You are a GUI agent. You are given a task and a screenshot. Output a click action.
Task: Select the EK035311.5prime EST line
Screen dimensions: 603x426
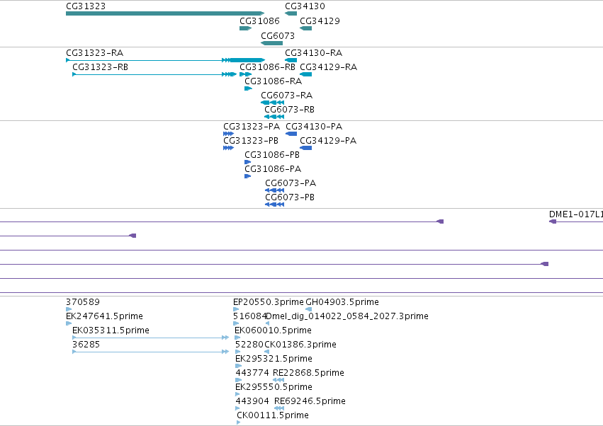151,338
